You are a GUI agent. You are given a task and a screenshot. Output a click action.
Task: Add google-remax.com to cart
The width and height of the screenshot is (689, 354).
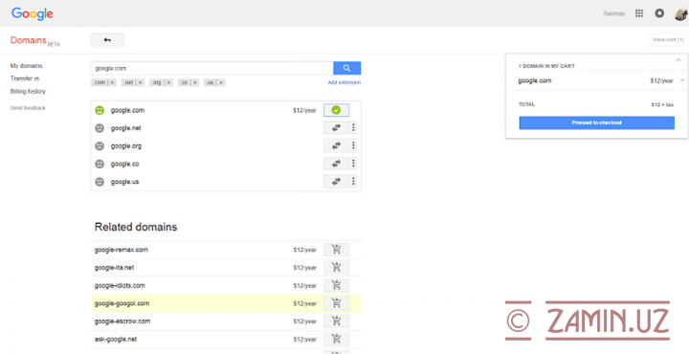pos(337,250)
